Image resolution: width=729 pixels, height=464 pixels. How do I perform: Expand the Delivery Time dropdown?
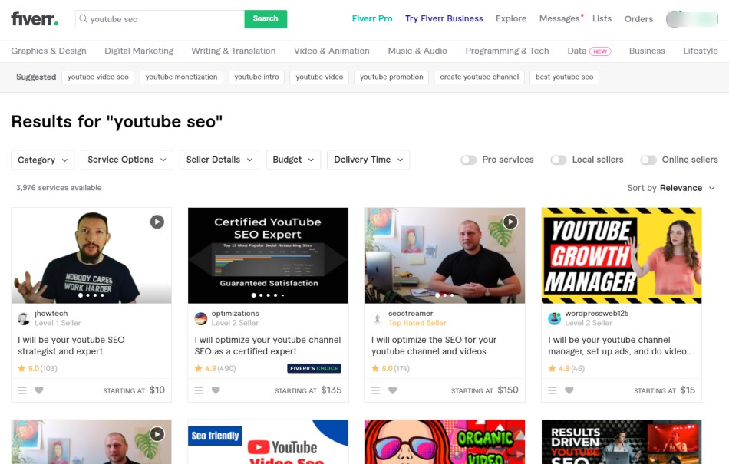coord(368,160)
